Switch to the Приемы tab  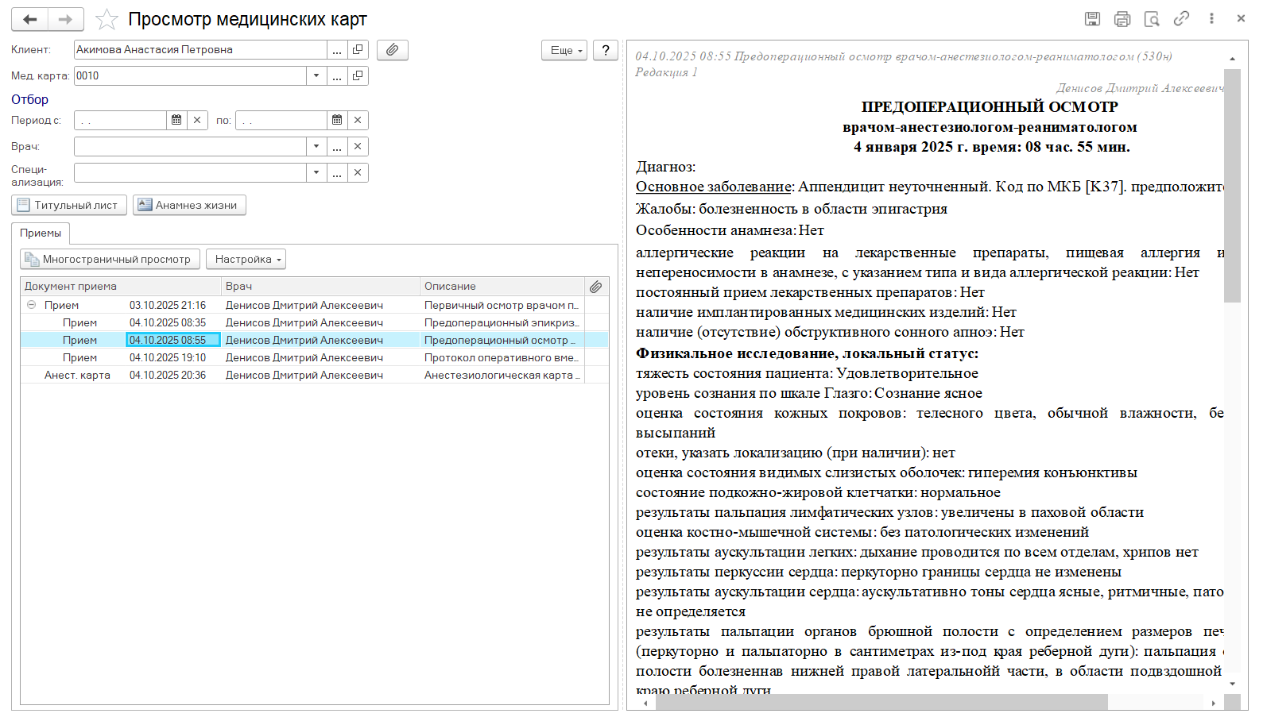coord(41,233)
